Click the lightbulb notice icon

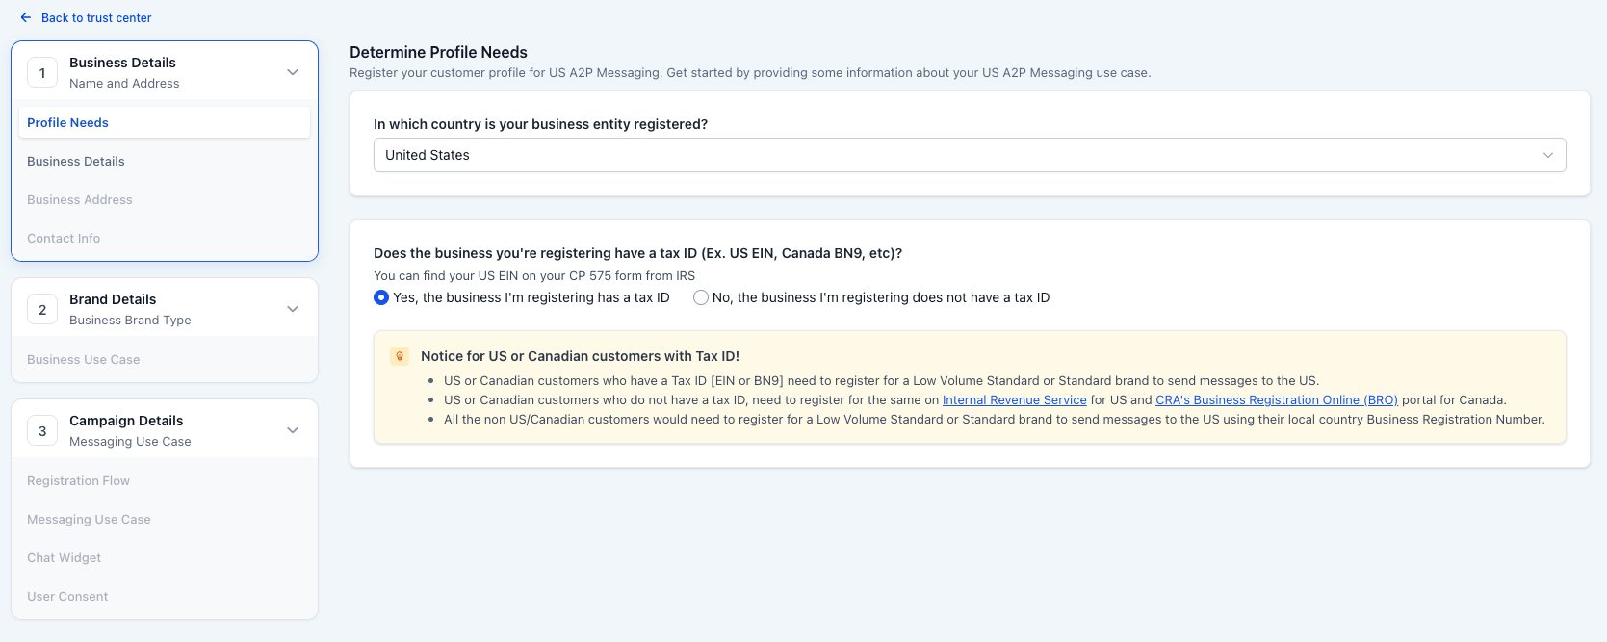click(400, 356)
